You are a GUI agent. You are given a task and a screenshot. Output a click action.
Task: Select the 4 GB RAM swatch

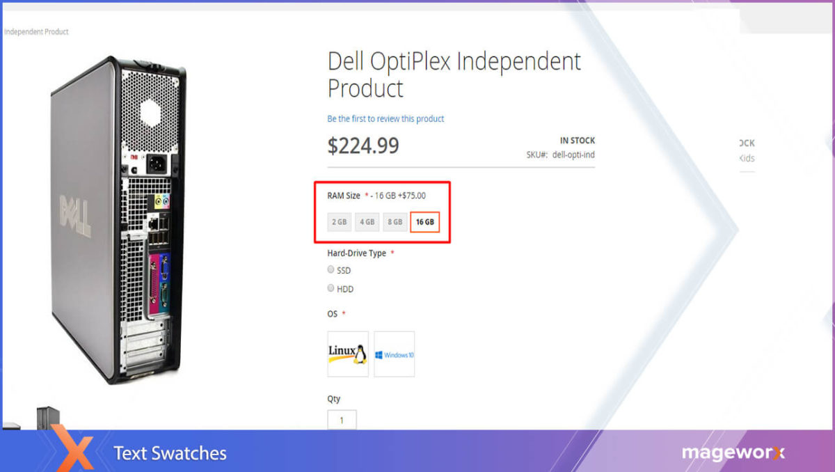coord(367,222)
